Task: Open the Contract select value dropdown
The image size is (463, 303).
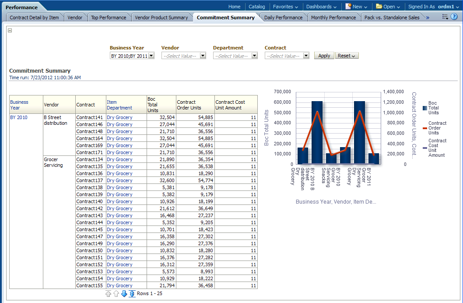Action: click(x=306, y=56)
